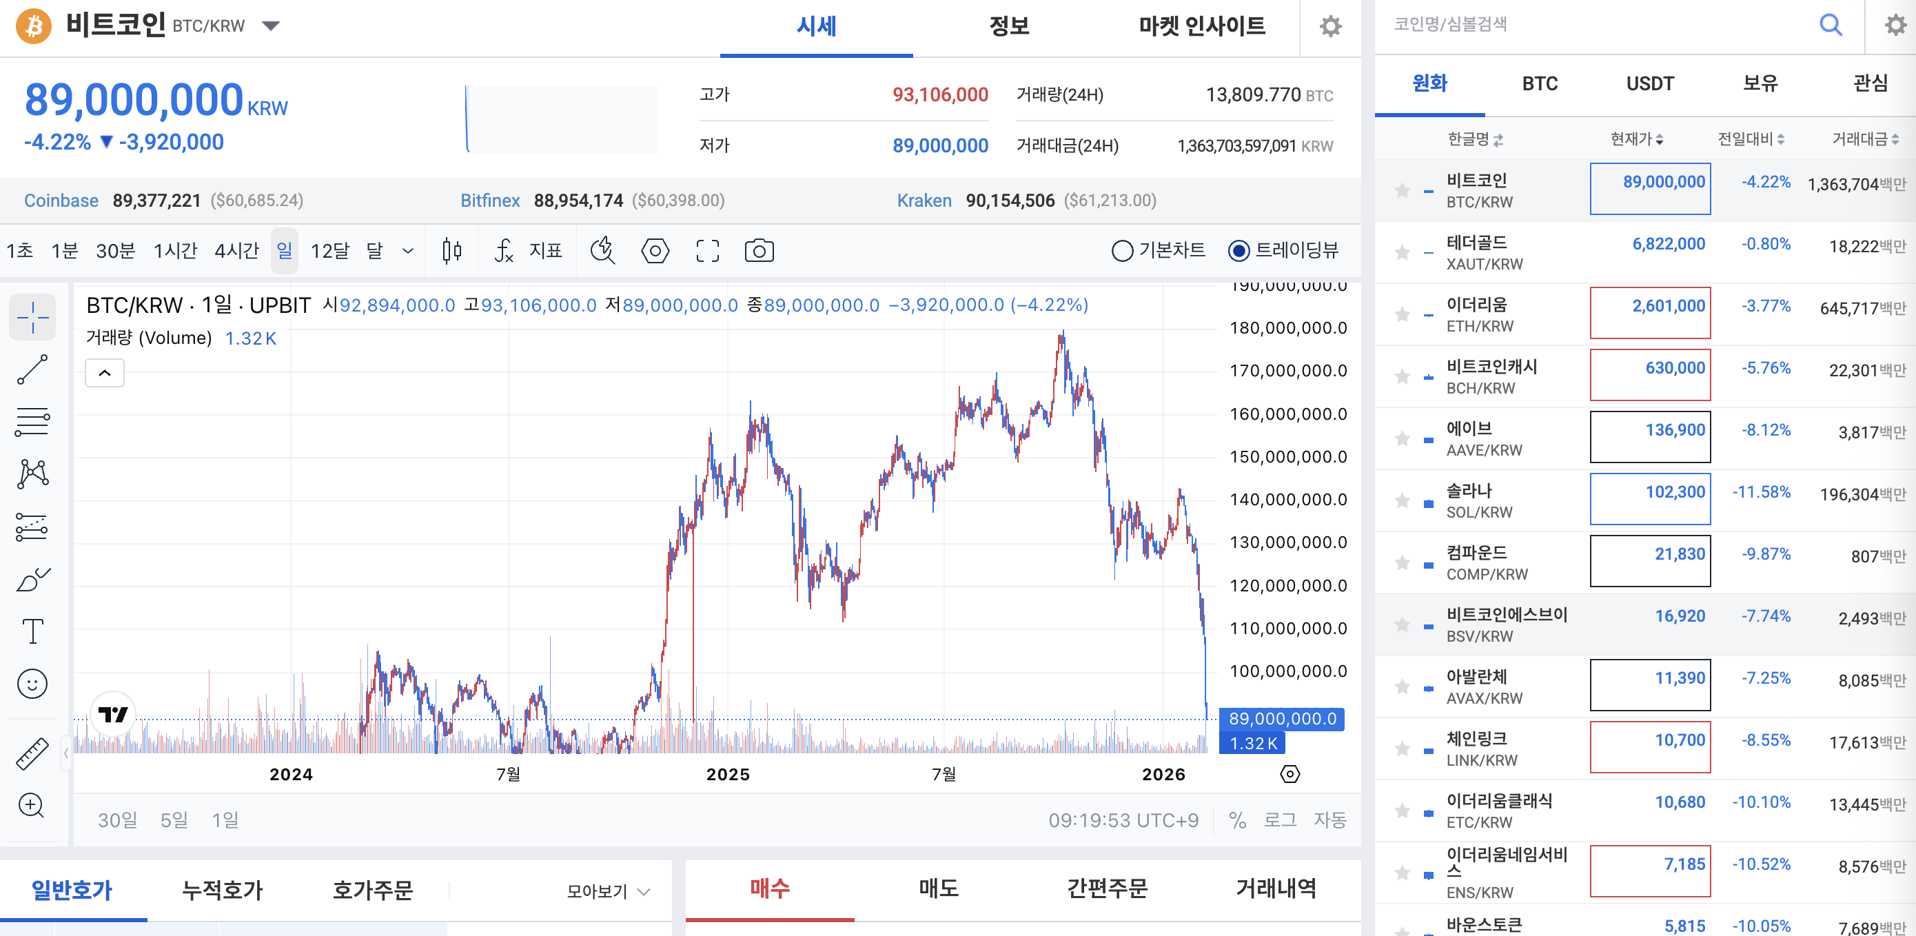Open the 보유 holdings tab

click(1760, 83)
